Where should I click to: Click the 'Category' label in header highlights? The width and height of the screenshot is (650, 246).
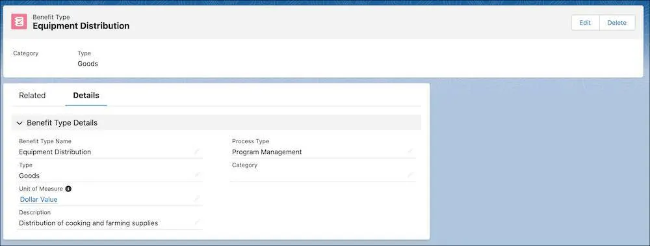click(26, 53)
